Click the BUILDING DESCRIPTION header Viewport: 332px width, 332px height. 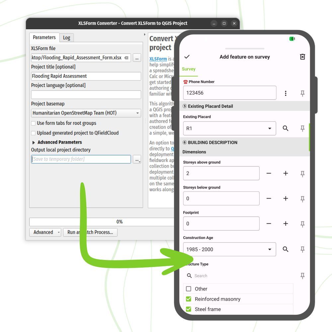click(x=245, y=142)
